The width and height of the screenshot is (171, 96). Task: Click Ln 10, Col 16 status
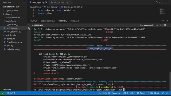point(104,93)
